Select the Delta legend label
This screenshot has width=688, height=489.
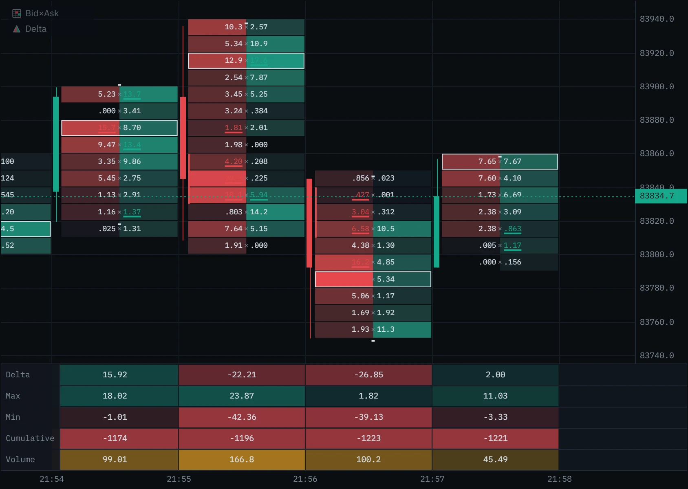coord(36,29)
